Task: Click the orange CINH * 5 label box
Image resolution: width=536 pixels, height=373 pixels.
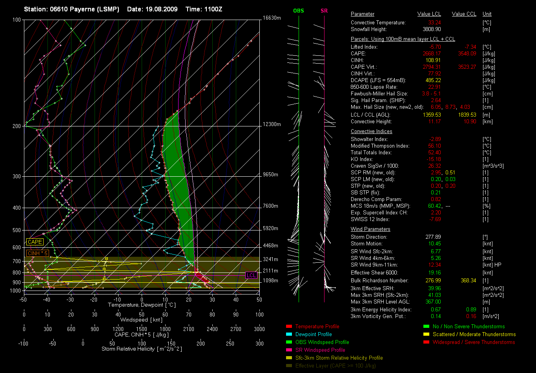Action: [37, 253]
